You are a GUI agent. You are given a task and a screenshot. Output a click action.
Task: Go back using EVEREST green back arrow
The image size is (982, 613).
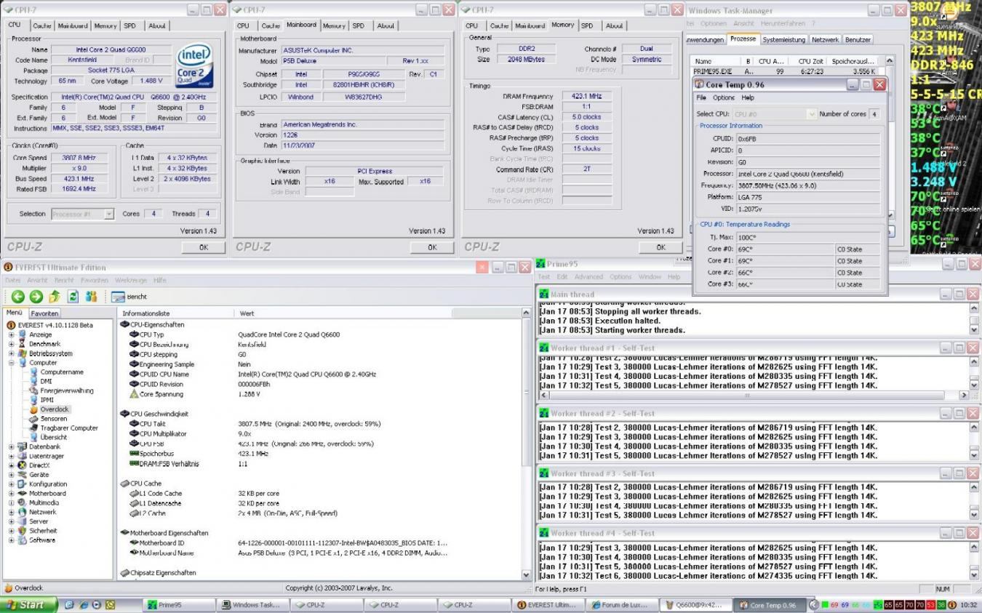coord(17,297)
